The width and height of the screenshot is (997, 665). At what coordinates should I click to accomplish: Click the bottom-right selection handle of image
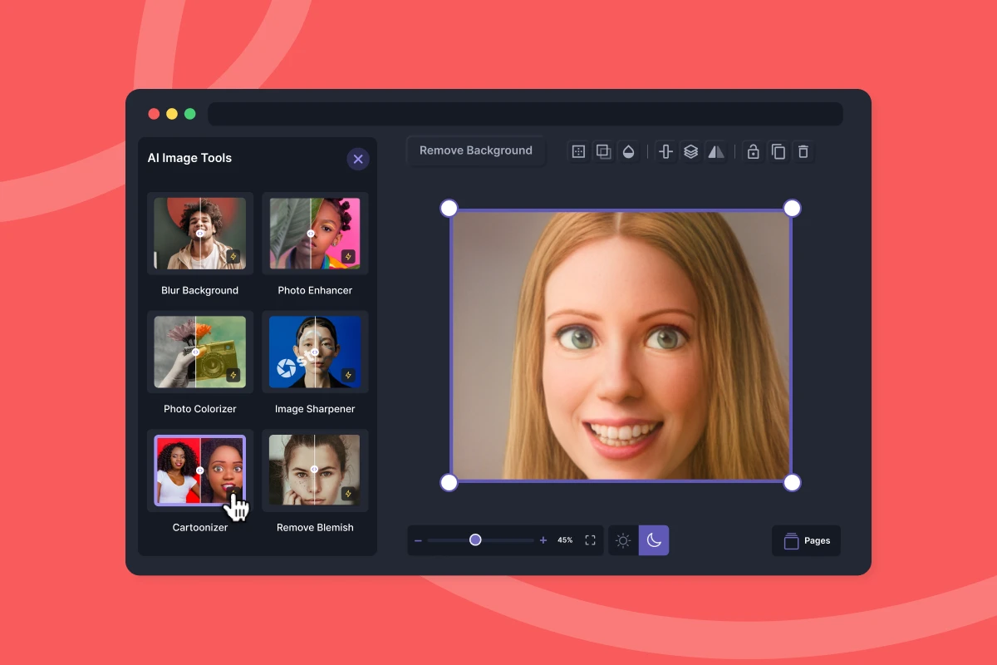pyautogui.click(x=793, y=482)
